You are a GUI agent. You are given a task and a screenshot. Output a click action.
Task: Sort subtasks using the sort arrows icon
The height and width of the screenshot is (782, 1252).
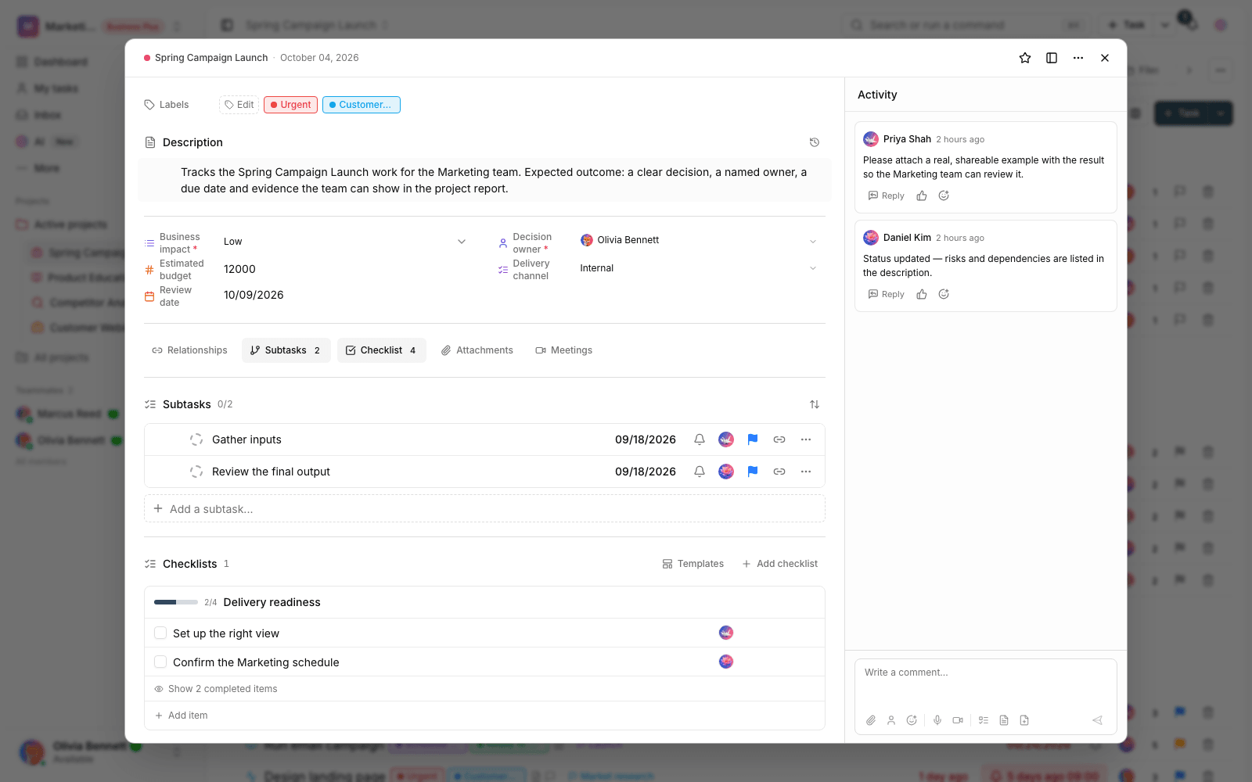pos(815,404)
